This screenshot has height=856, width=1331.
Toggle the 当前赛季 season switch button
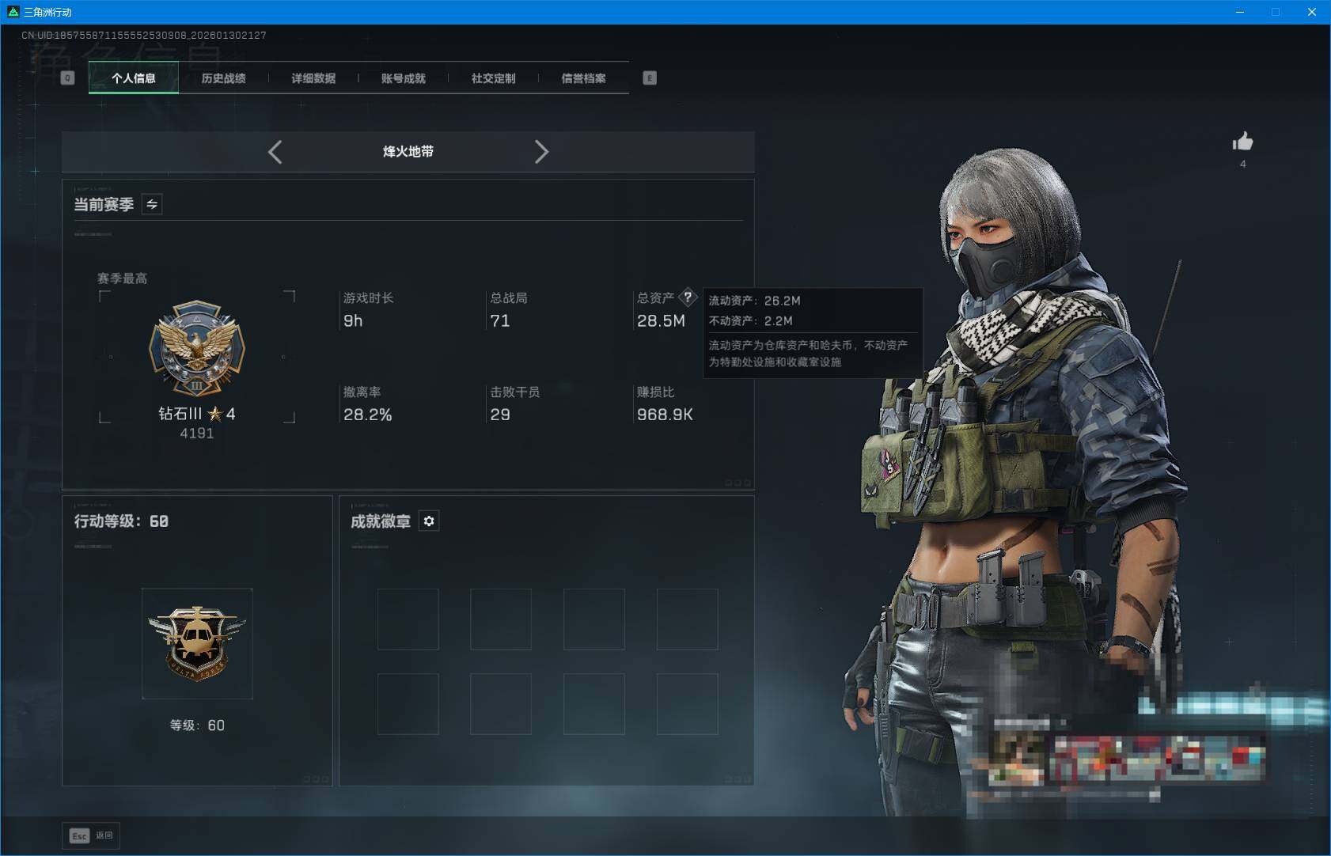click(152, 204)
